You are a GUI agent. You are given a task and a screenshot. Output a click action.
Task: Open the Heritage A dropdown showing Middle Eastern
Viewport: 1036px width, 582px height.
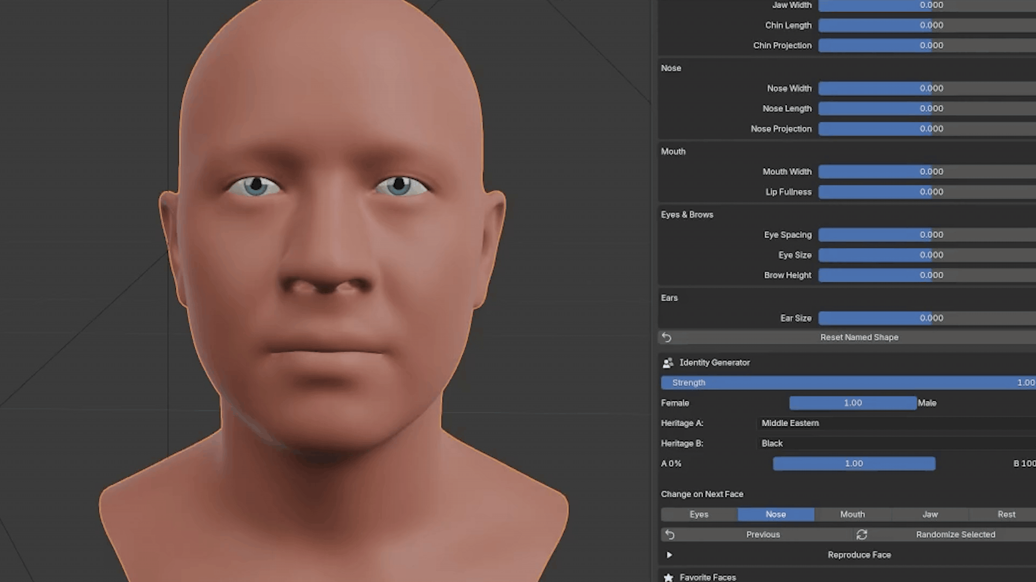pyautogui.click(x=897, y=423)
